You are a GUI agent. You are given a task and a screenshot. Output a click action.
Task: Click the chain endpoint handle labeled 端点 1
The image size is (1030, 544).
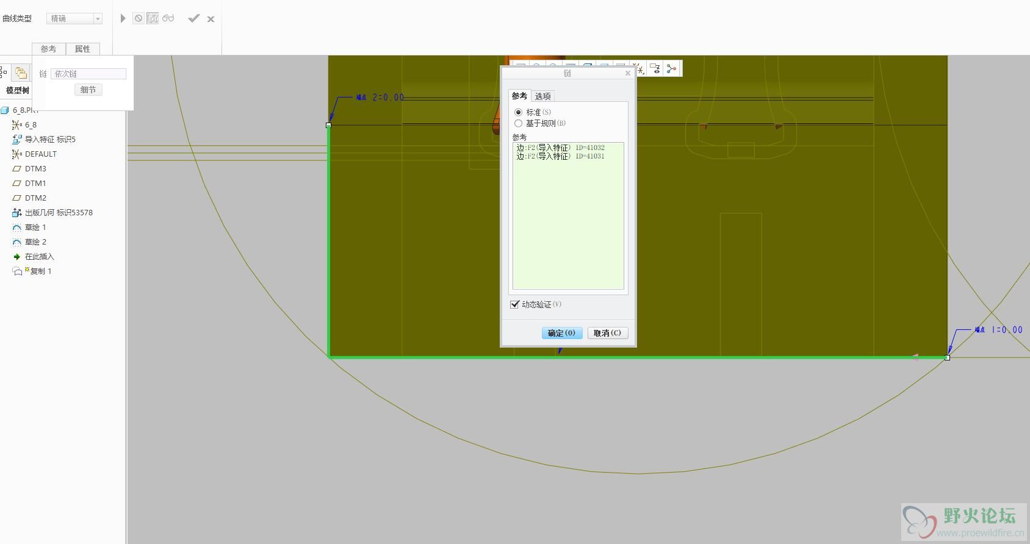(947, 357)
